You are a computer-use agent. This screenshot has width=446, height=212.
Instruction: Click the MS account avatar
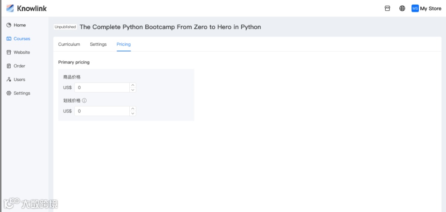tap(415, 8)
